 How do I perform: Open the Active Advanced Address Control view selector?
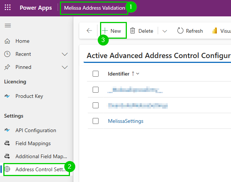click(159, 56)
